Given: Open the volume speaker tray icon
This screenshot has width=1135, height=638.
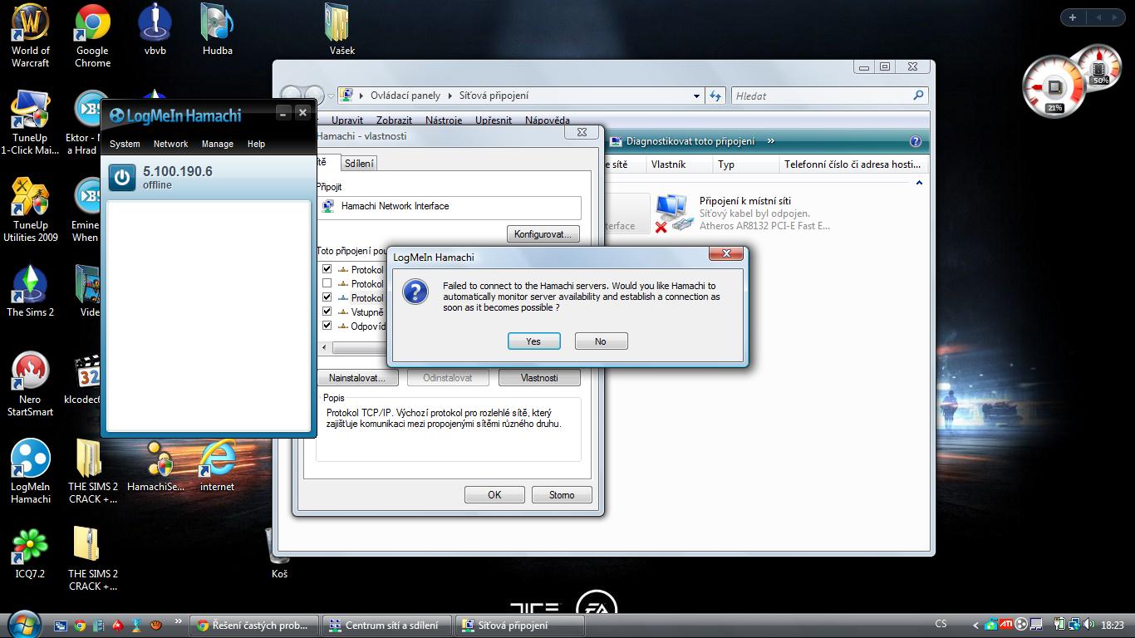Looking at the screenshot, I should pyautogui.click(x=1090, y=625).
